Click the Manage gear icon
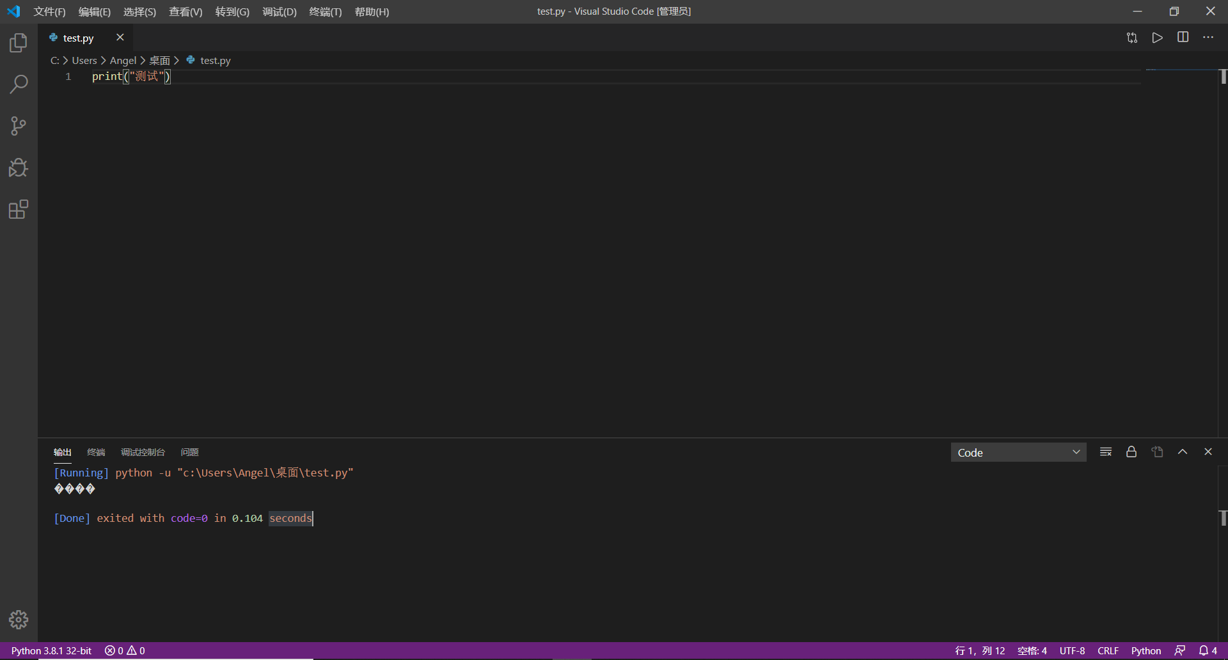Viewport: 1228px width, 660px height. click(19, 619)
